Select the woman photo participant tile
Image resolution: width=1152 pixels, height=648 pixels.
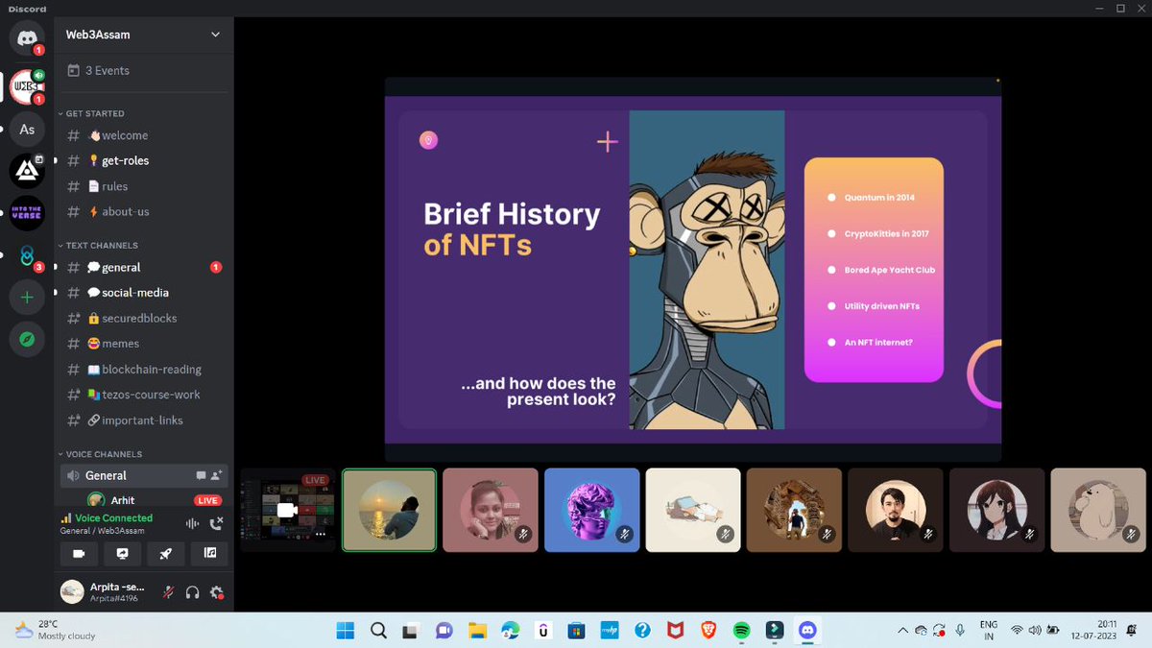491,510
